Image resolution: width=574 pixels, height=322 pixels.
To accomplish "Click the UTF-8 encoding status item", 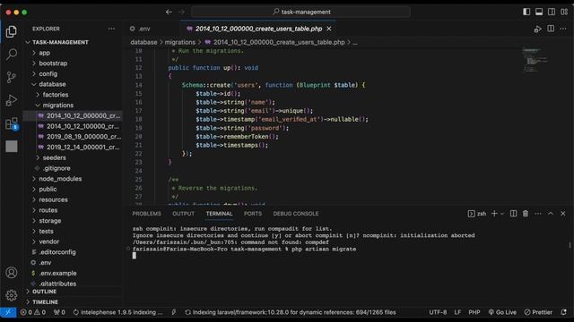I will [438, 312].
